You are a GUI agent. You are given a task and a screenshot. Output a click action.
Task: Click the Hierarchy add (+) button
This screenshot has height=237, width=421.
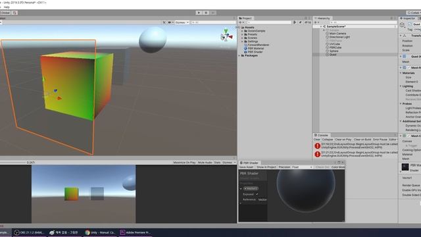(x=317, y=22)
